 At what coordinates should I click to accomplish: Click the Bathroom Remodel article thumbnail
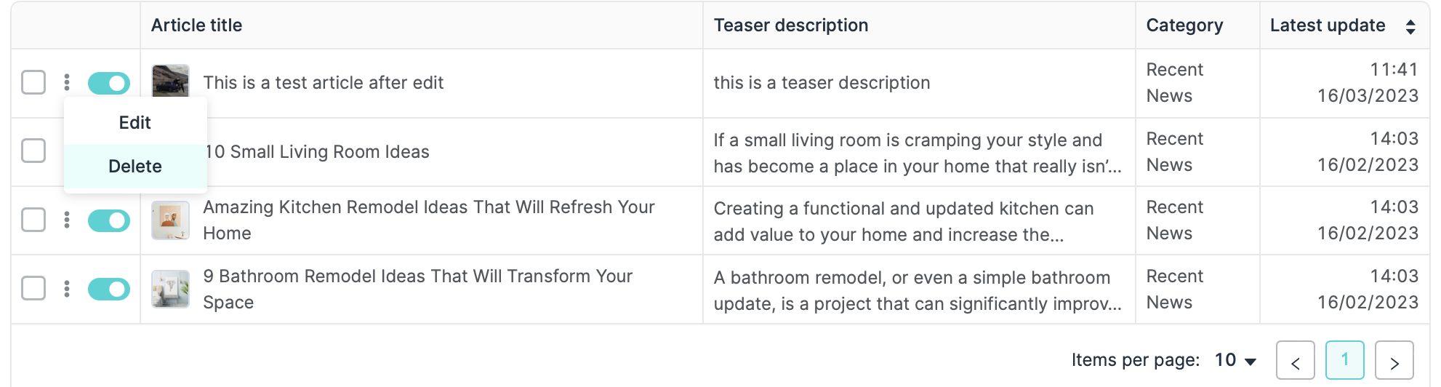(170, 289)
